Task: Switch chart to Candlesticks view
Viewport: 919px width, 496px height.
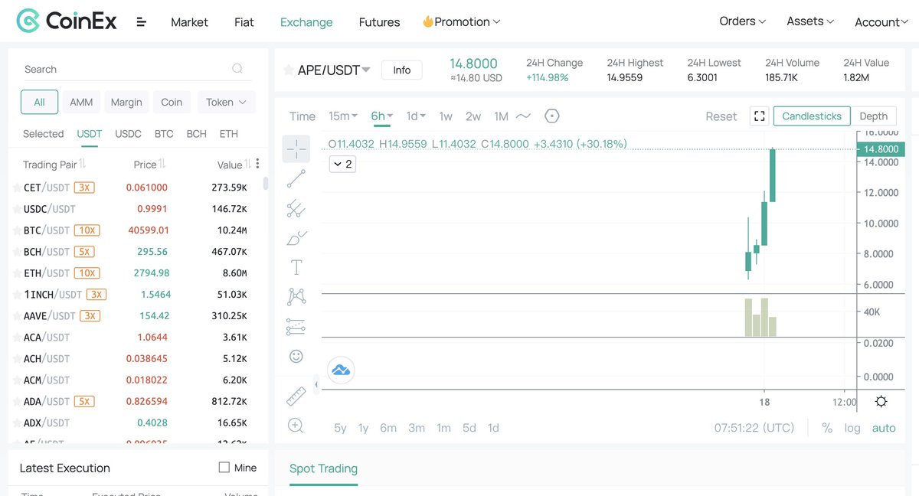Action: pos(812,116)
